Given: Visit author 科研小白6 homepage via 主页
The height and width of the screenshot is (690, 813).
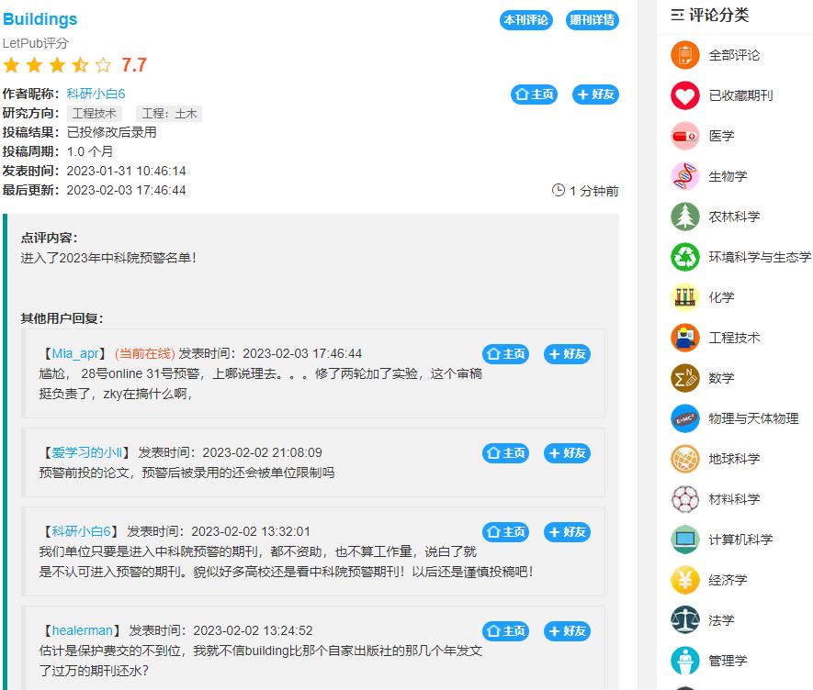Looking at the screenshot, I should click(x=534, y=95).
